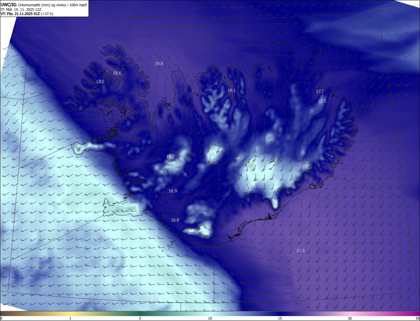
Task: Click the 13.5 value label
Action: pos(100,82)
